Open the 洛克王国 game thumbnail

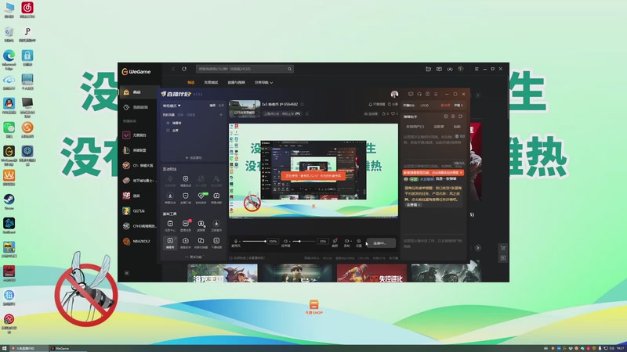(223, 273)
